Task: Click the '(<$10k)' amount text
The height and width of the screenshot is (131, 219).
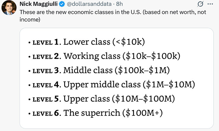Action: click(129, 42)
